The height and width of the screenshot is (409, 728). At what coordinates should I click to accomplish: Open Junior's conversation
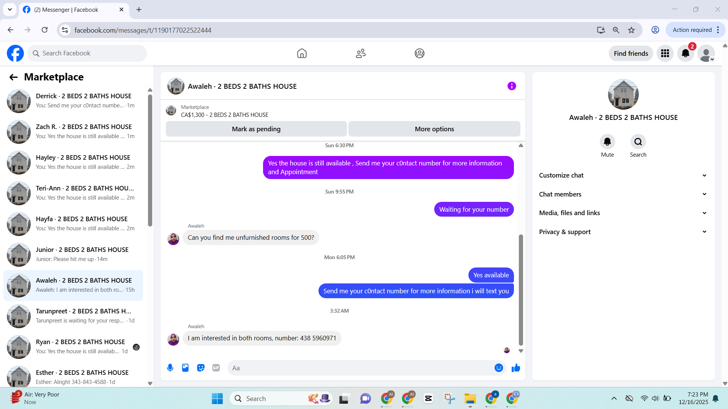(x=73, y=255)
